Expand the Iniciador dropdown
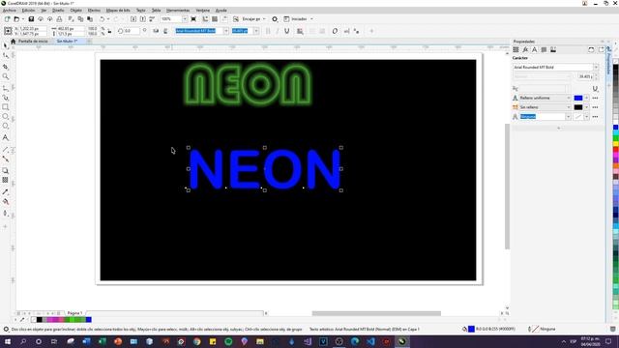This screenshot has width=619, height=348. [x=311, y=19]
